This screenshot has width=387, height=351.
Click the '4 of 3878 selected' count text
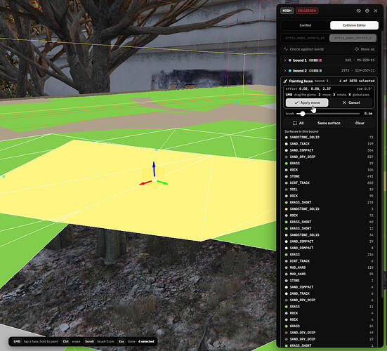357,81
